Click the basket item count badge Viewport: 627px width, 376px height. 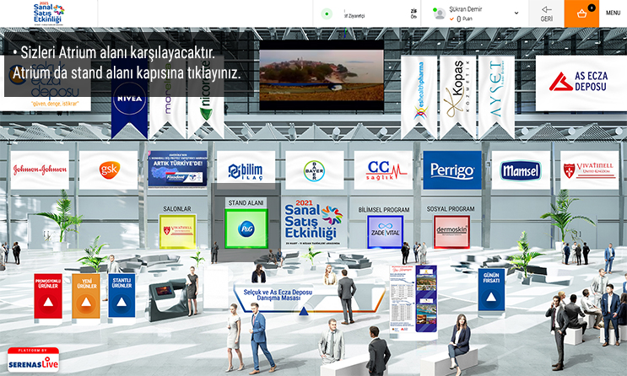[592, 8]
